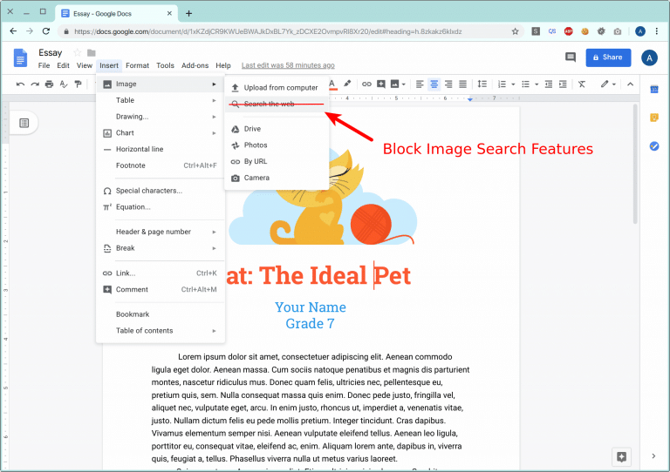Click the highlight color pen icon
The width and height of the screenshot is (670, 472).
point(347,84)
